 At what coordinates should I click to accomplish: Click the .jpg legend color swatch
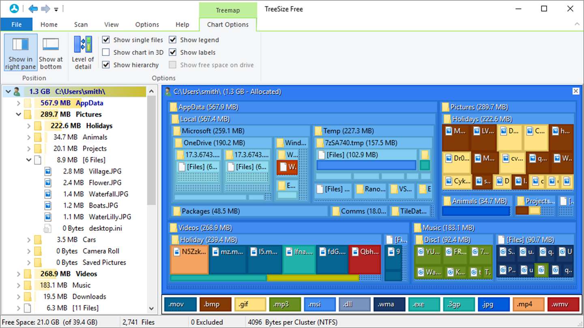(x=494, y=304)
